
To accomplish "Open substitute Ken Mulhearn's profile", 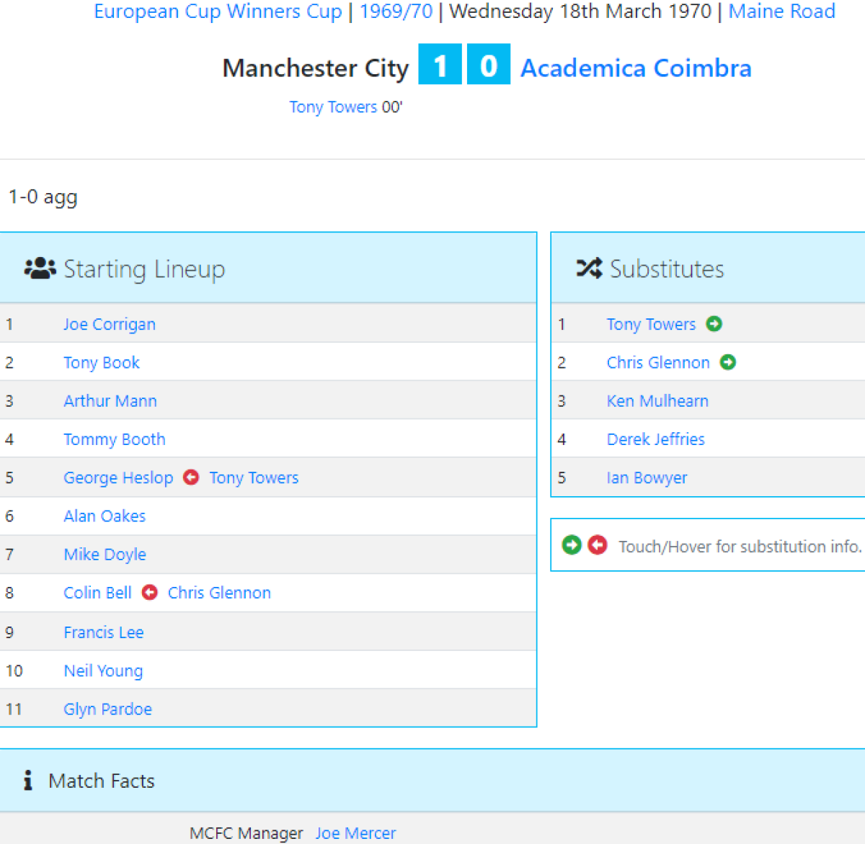I will click(657, 401).
